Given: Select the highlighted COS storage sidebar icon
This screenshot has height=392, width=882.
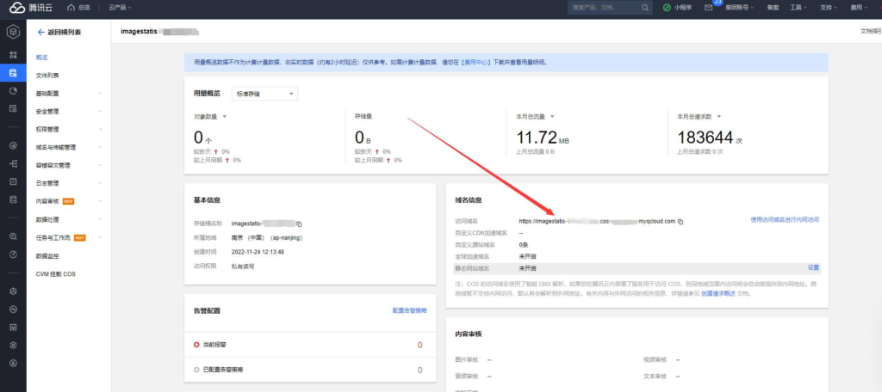Looking at the screenshot, I should click(x=13, y=72).
